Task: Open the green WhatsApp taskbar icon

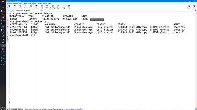Action: (3, 42)
